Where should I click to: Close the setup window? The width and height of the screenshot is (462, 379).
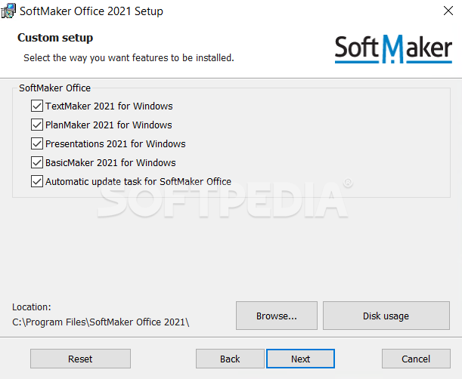(448, 11)
